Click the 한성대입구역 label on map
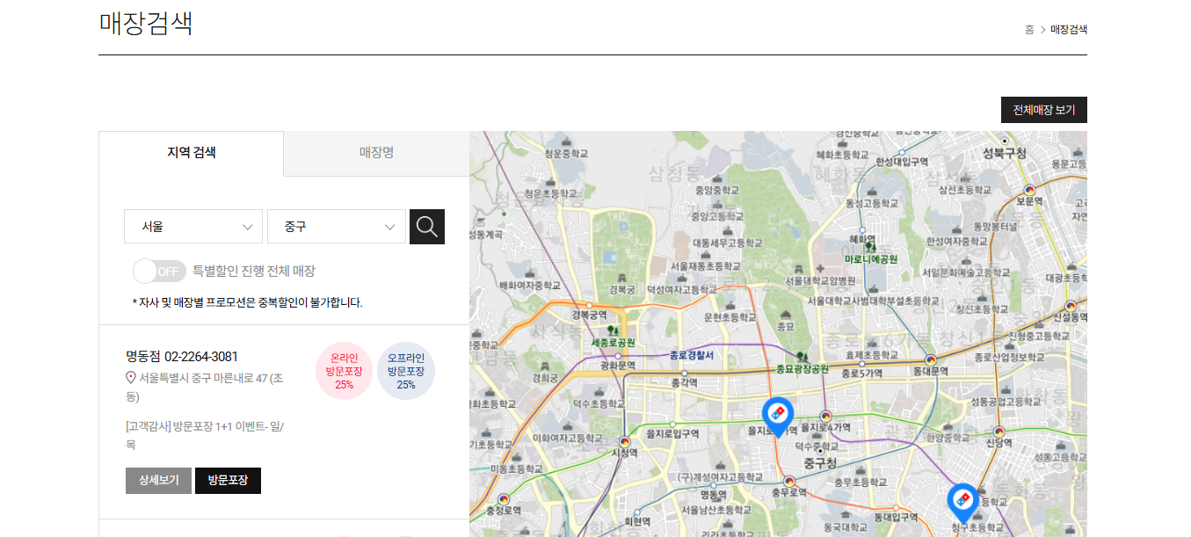This screenshot has height=537, width=1191. click(902, 162)
